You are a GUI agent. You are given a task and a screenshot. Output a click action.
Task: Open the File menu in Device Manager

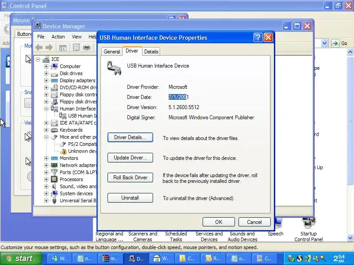(x=41, y=37)
